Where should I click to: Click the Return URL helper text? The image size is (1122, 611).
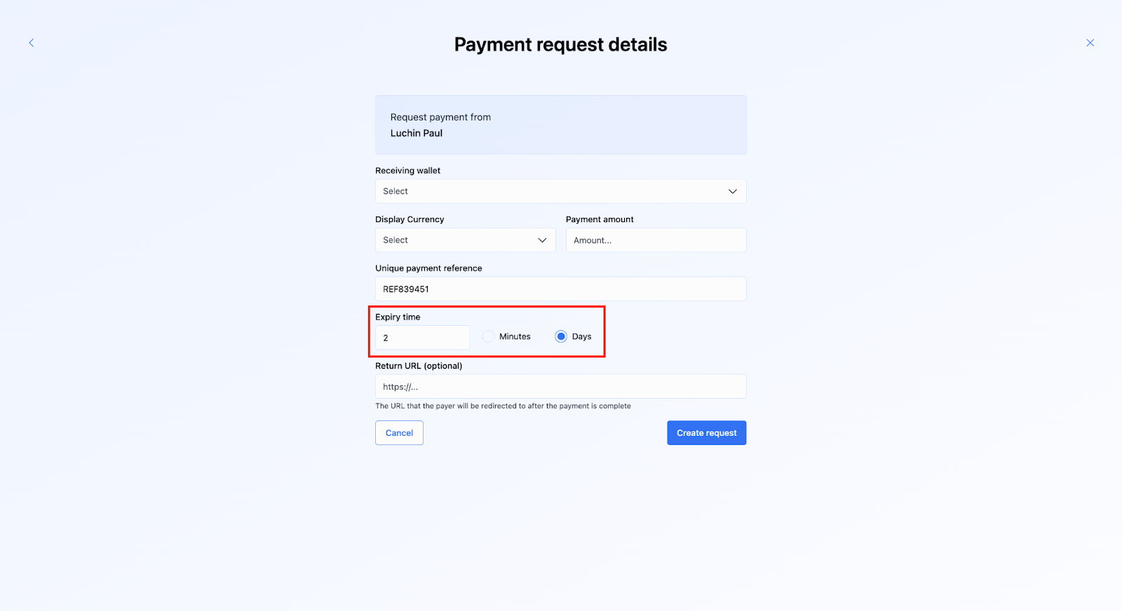tap(503, 406)
